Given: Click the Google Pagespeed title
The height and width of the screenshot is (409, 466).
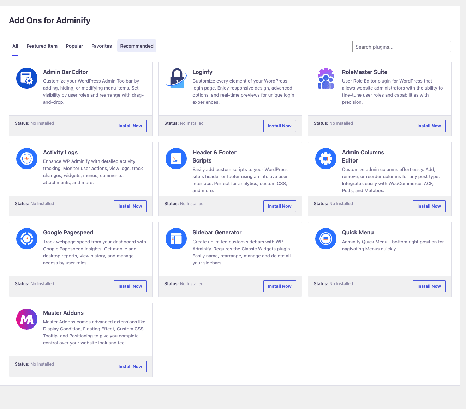Looking at the screenshot, I should click(x=68, y=232).
